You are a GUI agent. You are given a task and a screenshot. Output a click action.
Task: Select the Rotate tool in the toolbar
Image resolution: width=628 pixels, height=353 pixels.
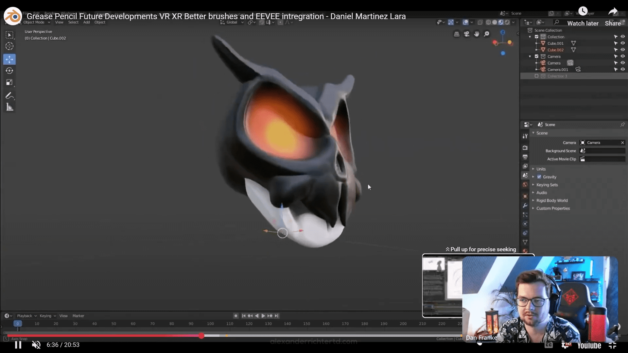click(x=9, y=71)
